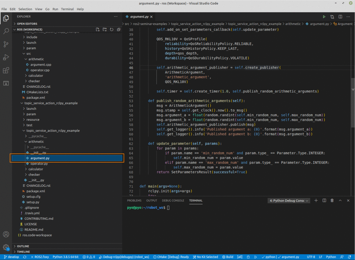Click the develop branch icon
This screenshot has height=260, width=355.
pyautogui.click(x=11, y=257)
